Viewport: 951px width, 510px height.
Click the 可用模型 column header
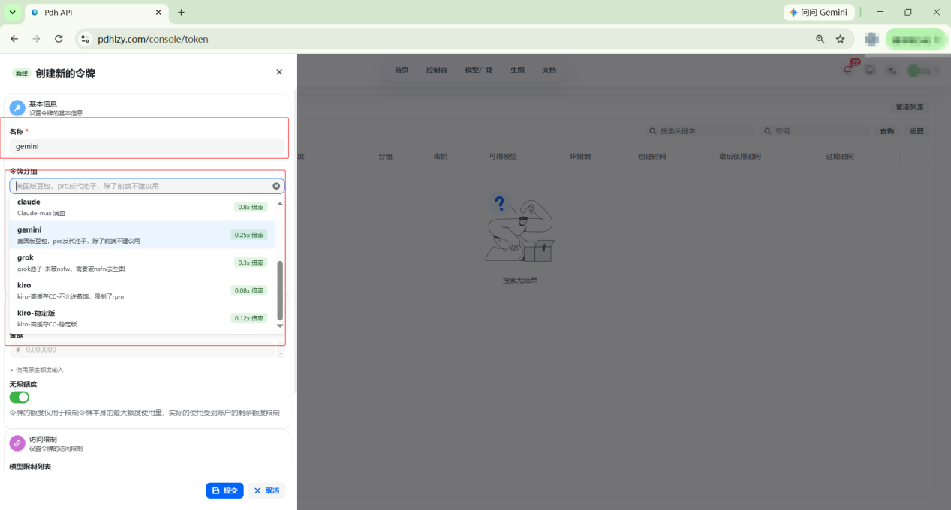click(503, 157)
